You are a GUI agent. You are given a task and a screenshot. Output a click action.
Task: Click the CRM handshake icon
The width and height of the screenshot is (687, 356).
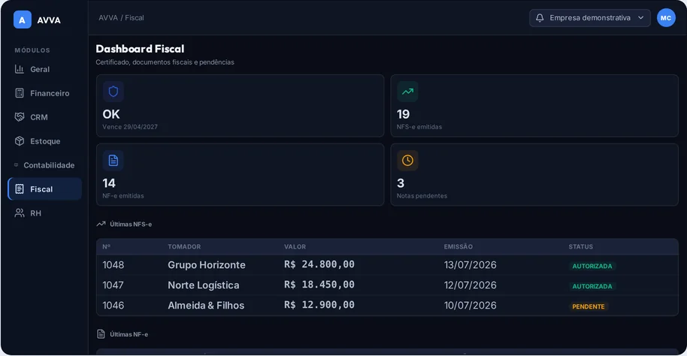point(20,117)
